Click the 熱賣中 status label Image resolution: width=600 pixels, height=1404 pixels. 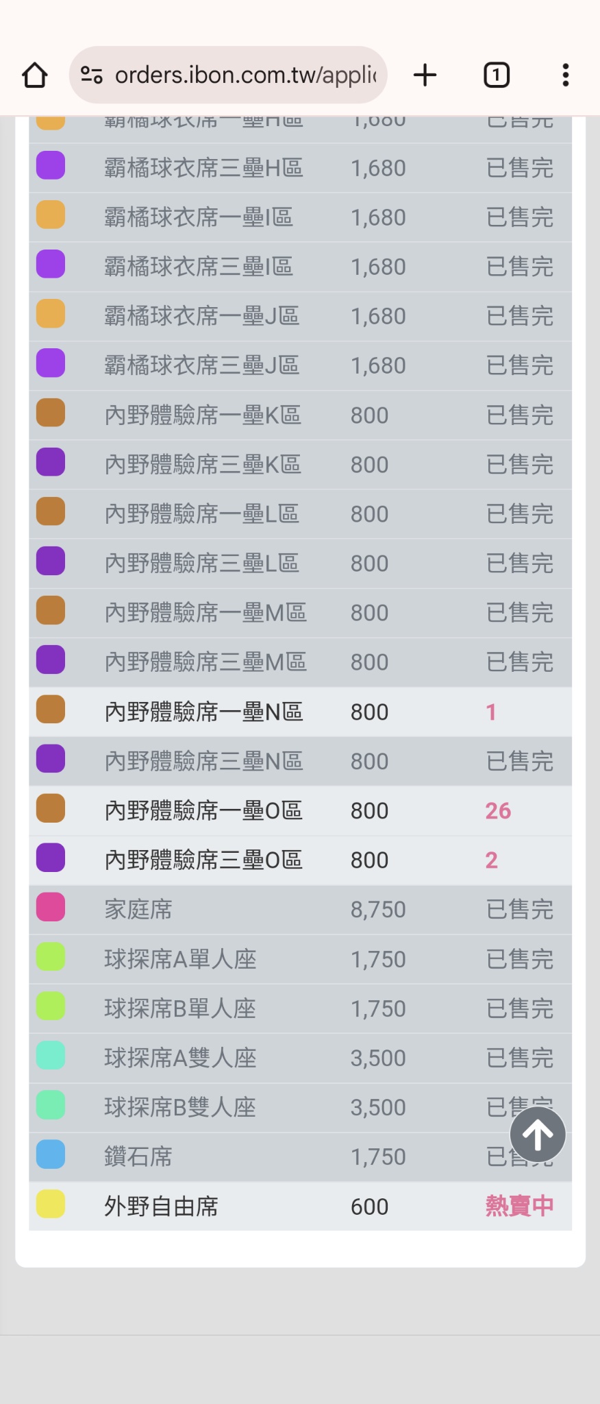pyautogui.click(x=519, y=1206)
